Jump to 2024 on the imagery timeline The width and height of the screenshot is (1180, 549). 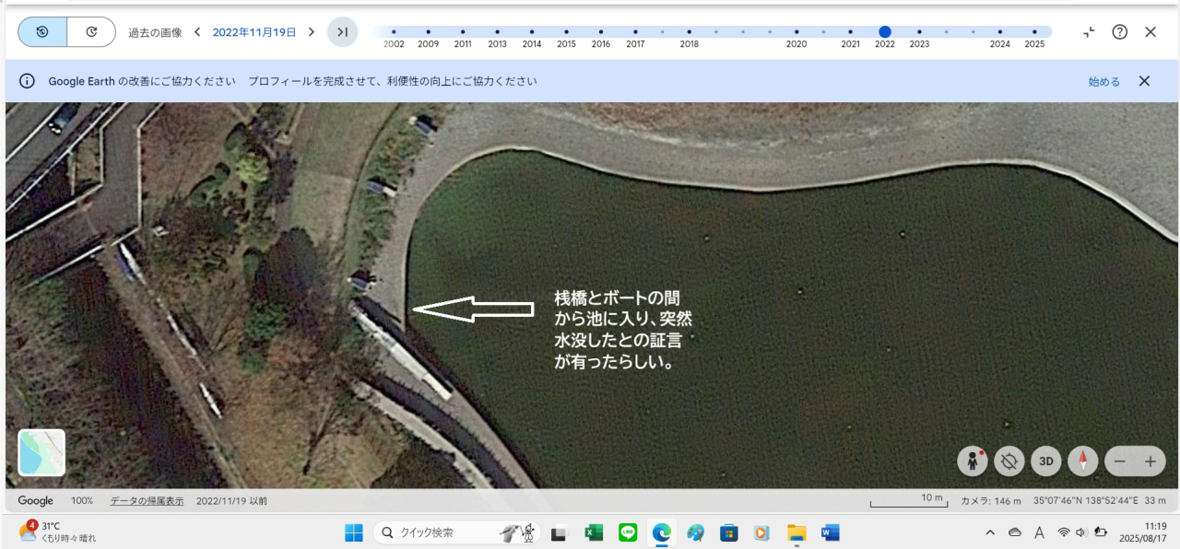[999, 32]
